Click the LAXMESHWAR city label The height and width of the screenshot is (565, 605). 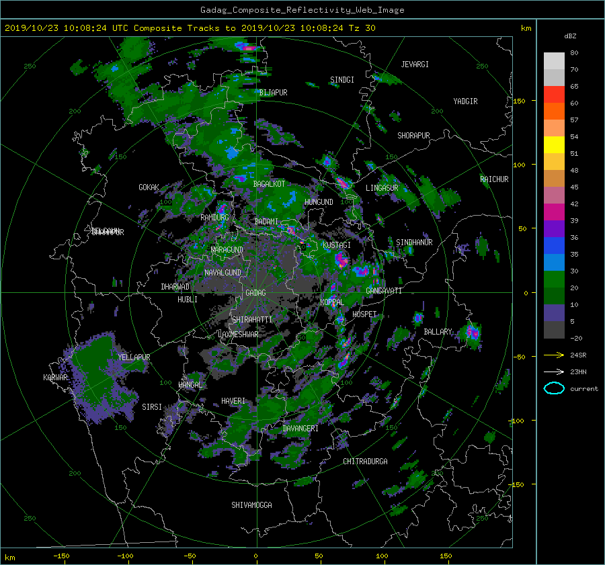[238, 335]
